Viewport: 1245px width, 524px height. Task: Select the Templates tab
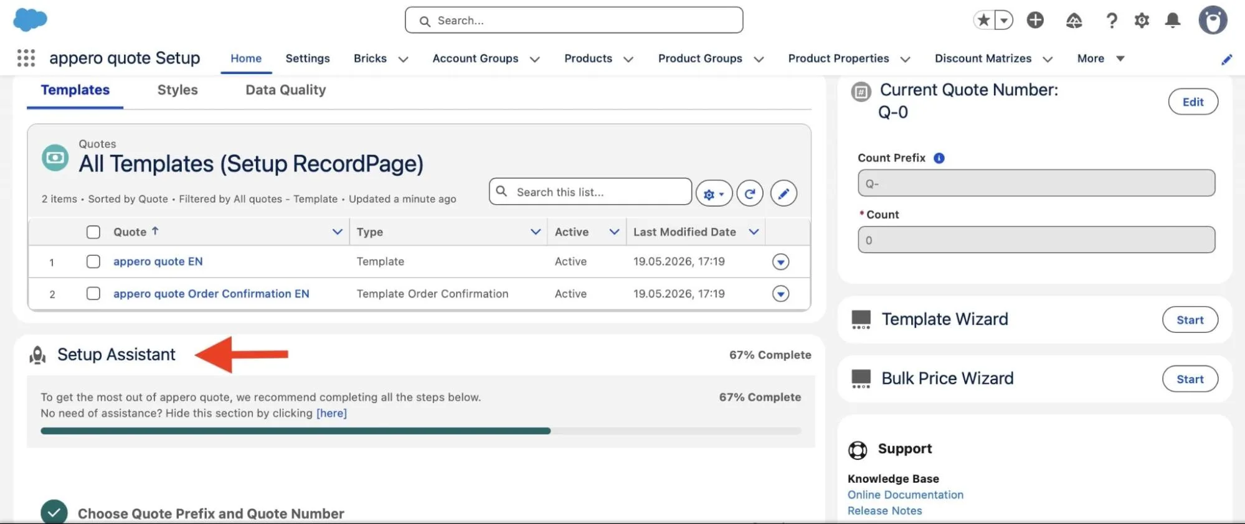pos(75,90)
